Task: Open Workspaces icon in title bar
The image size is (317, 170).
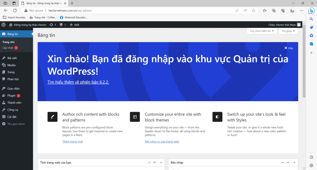Action: pos(6,3)
